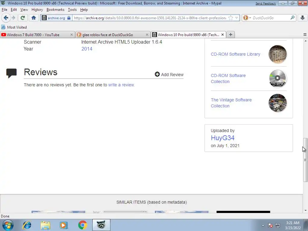
Task: Click the page vertical scrollbar thumb
Action: (305, 160)
